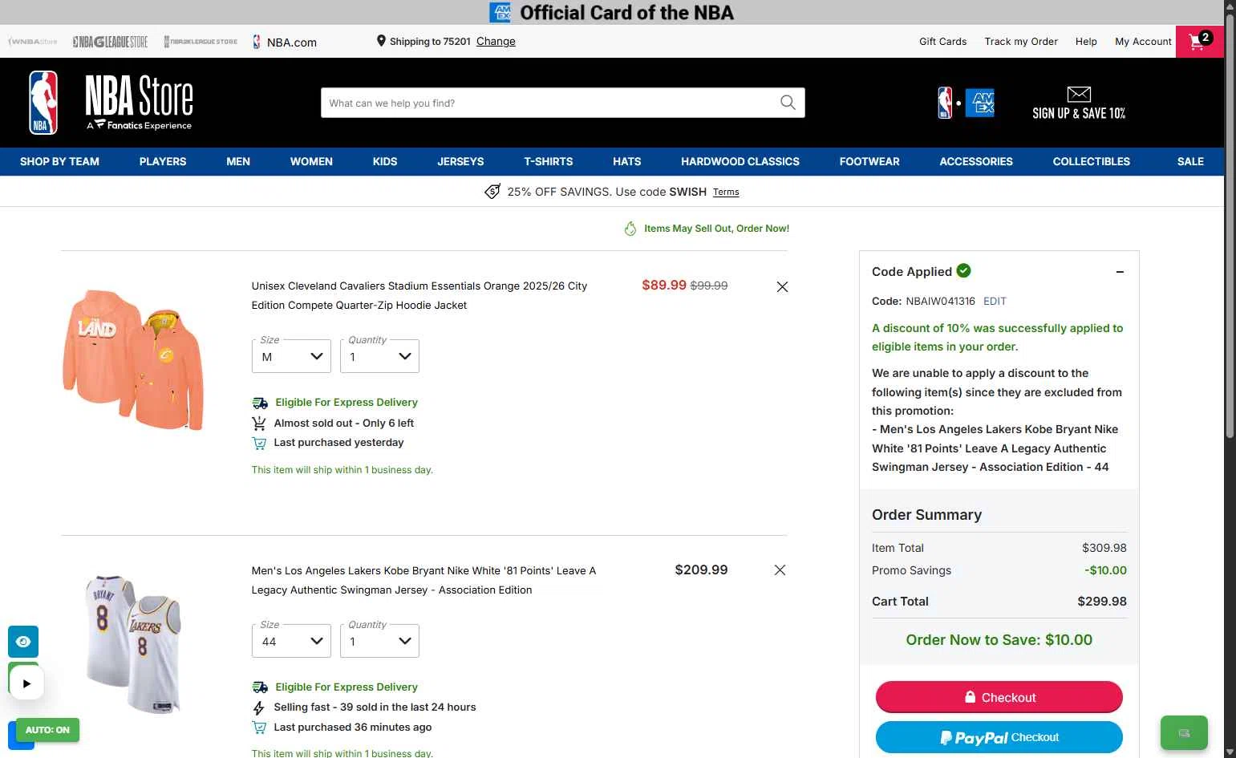Screen dimensions: 1236x758
Task: Open the Cavaliers hoodie jacket product title
Action: click(x=419, y=295)
